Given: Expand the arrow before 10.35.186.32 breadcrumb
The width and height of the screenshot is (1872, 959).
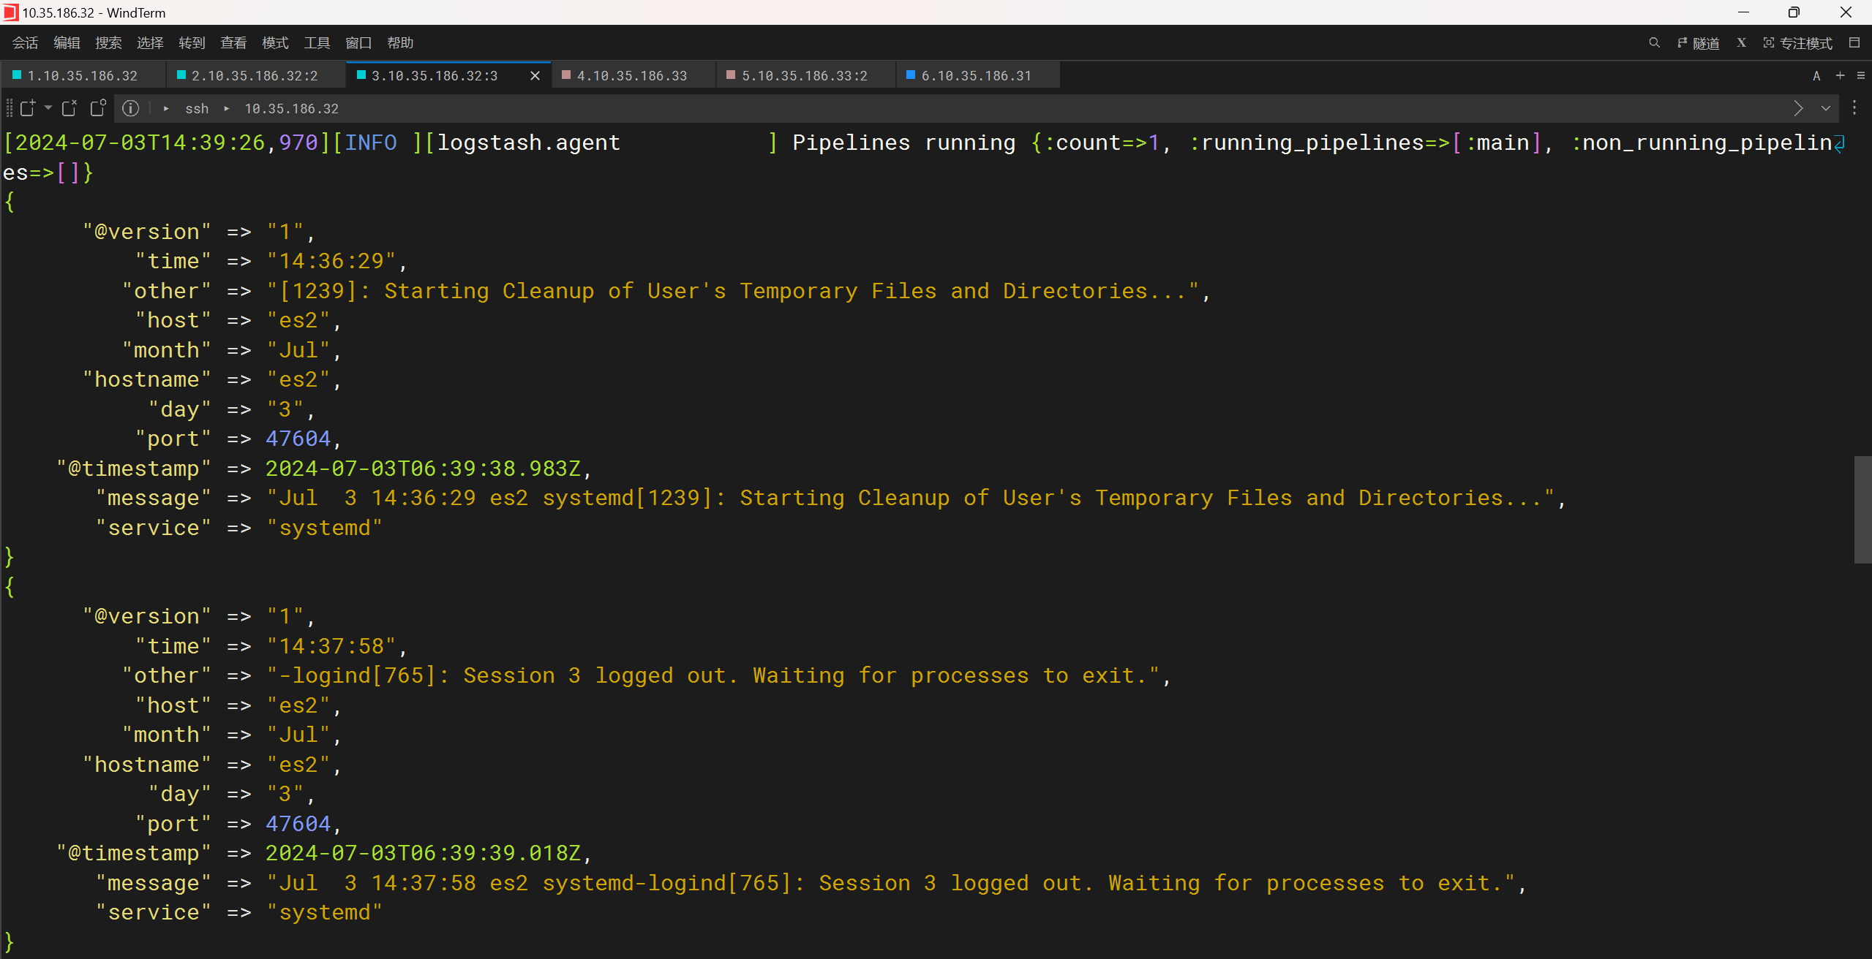Looking at the screenshot, I should [x=227, y=109].
